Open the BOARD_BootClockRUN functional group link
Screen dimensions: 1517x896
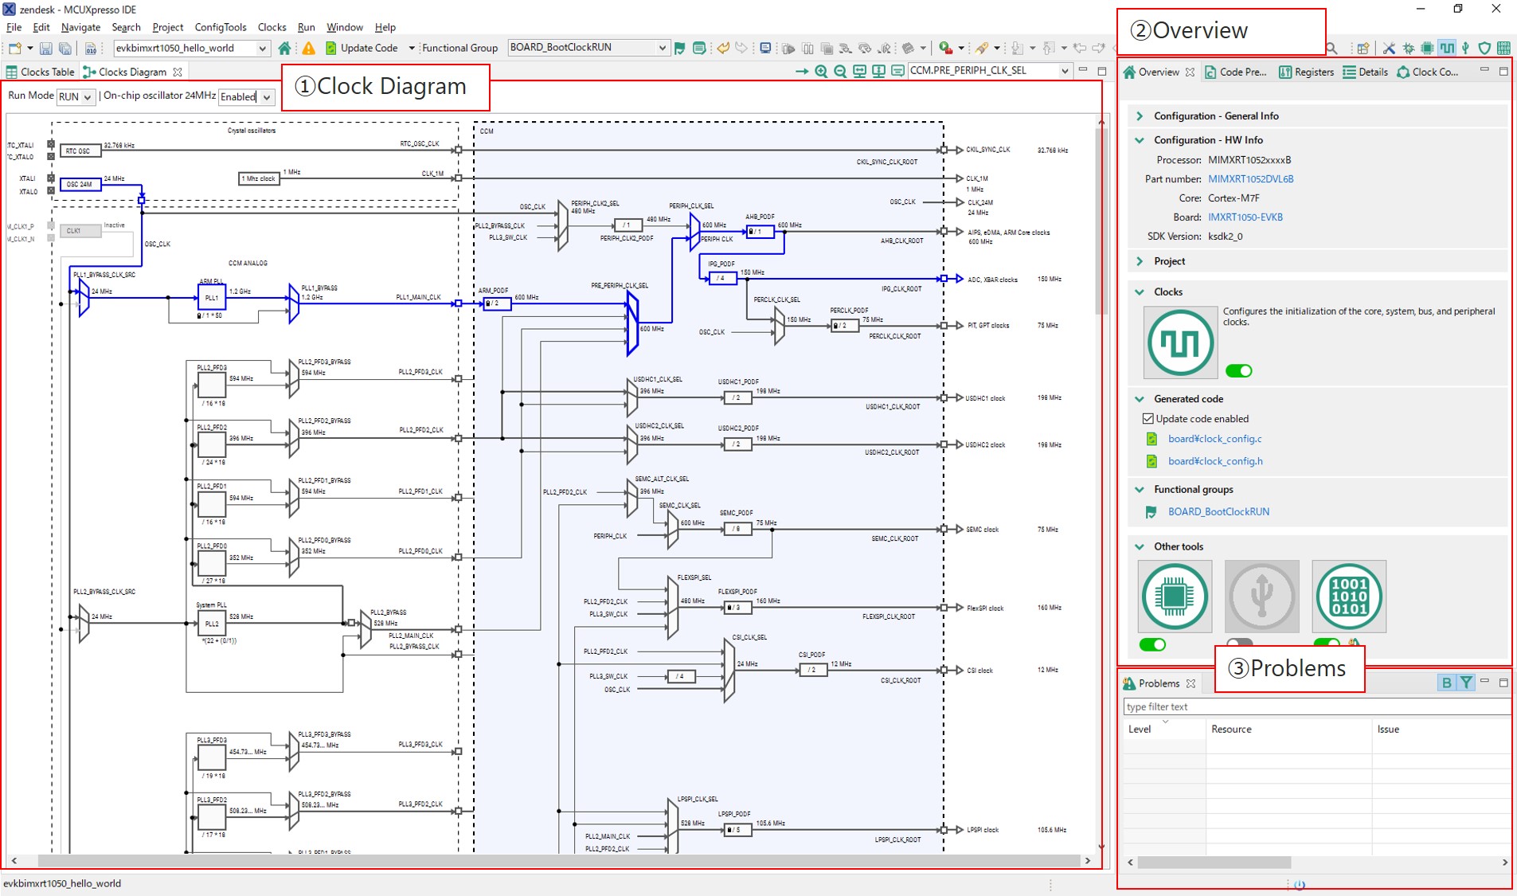coord(1218,512)
